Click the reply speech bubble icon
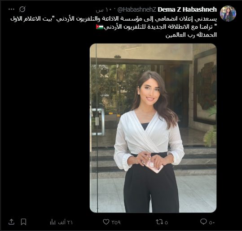This screenshot has height=231, width=242. [x=203, y=222]
